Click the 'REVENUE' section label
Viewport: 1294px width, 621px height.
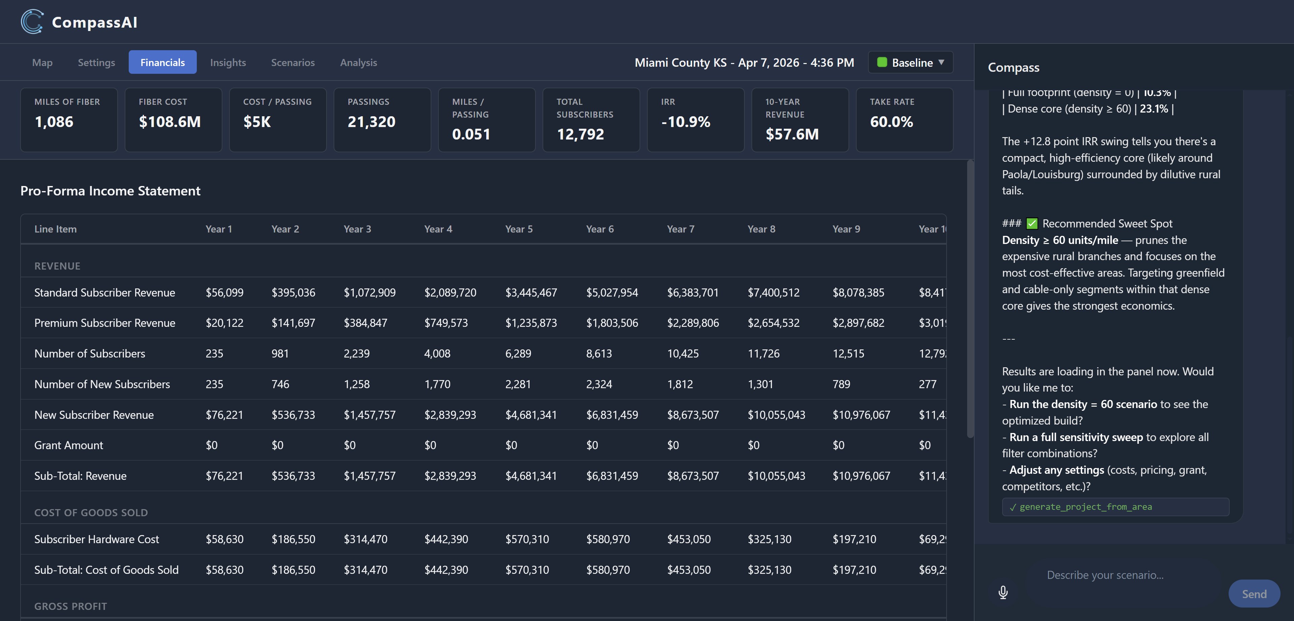pos(57,266)
